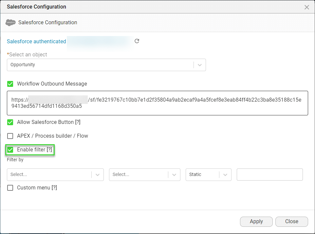Refresh the Salesforce authentication status
This screenshot has width=315, height=234.
137,41
